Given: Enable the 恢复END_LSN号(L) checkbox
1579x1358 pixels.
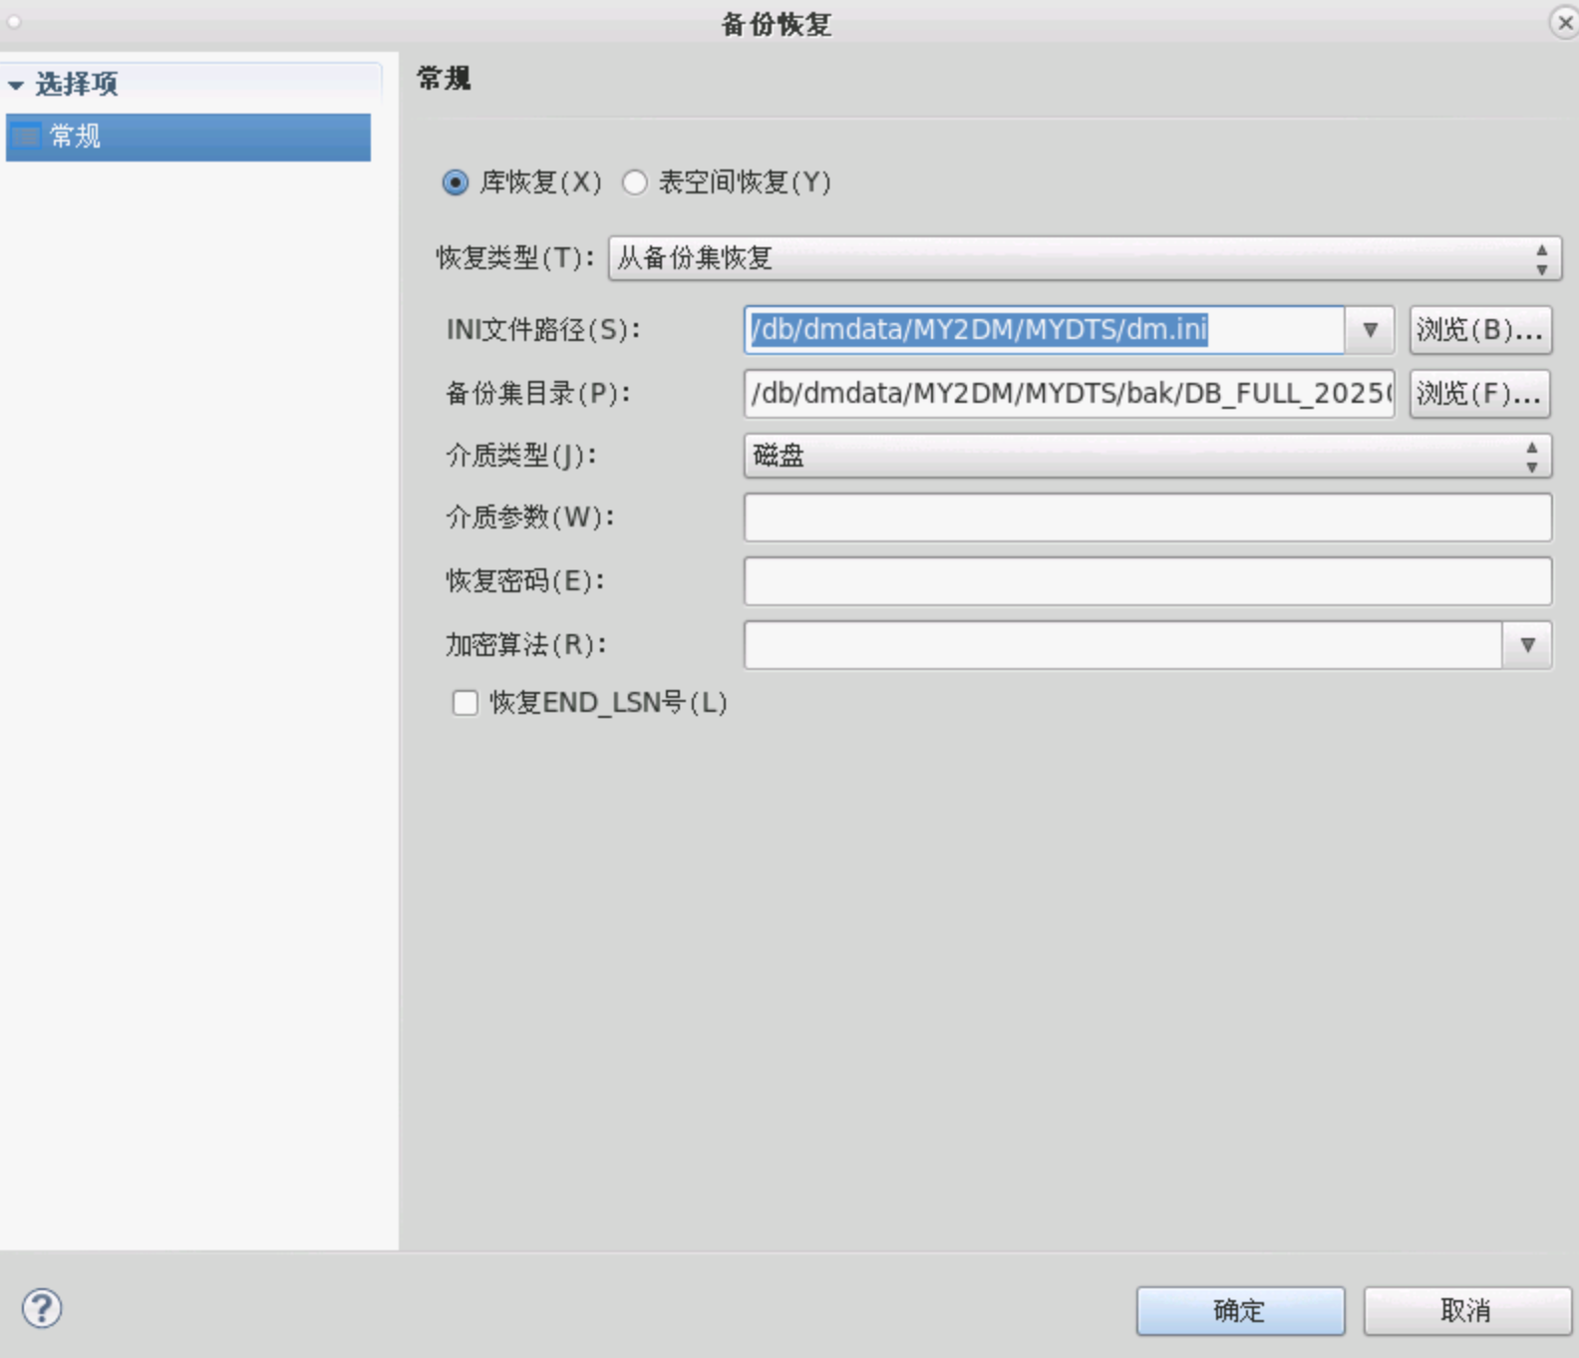Looking at the screenshot, I should (x=465, y=703).
